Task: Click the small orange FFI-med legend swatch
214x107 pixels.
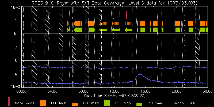Action: 75,104
